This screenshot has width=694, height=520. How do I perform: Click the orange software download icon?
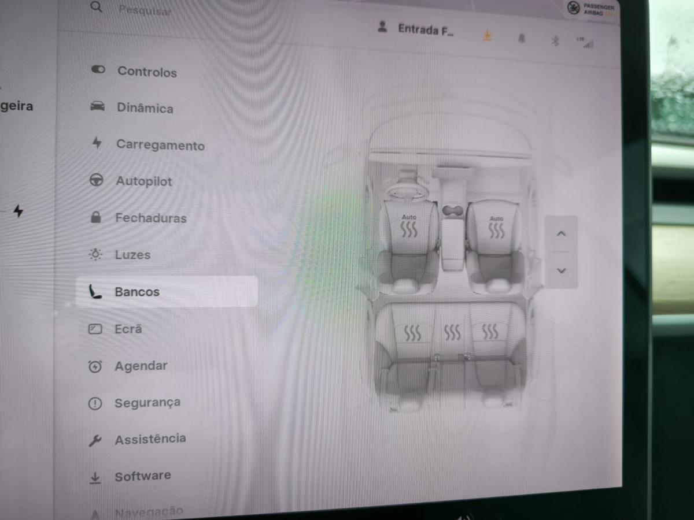(488, 36)
